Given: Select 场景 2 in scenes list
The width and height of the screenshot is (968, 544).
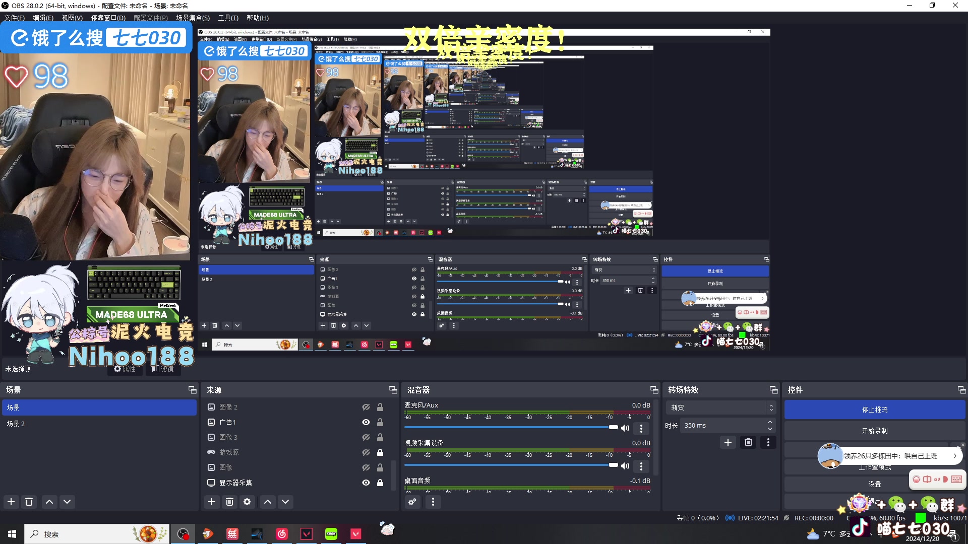Looking at the screenshot, I should tap(99, 424).
